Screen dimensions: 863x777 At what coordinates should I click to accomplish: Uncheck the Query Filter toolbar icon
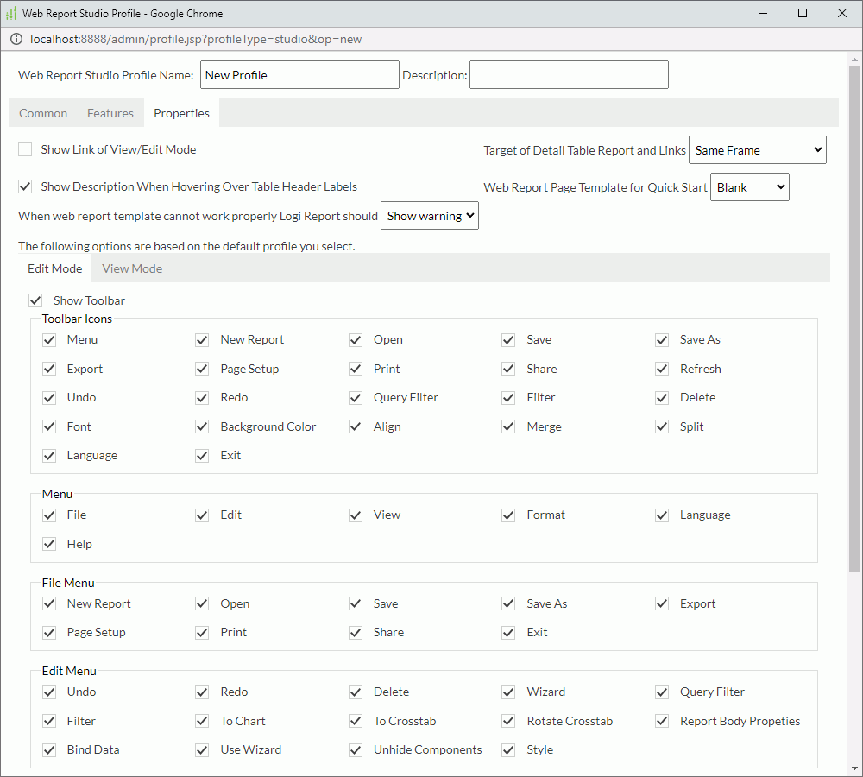tap(355, 397)
